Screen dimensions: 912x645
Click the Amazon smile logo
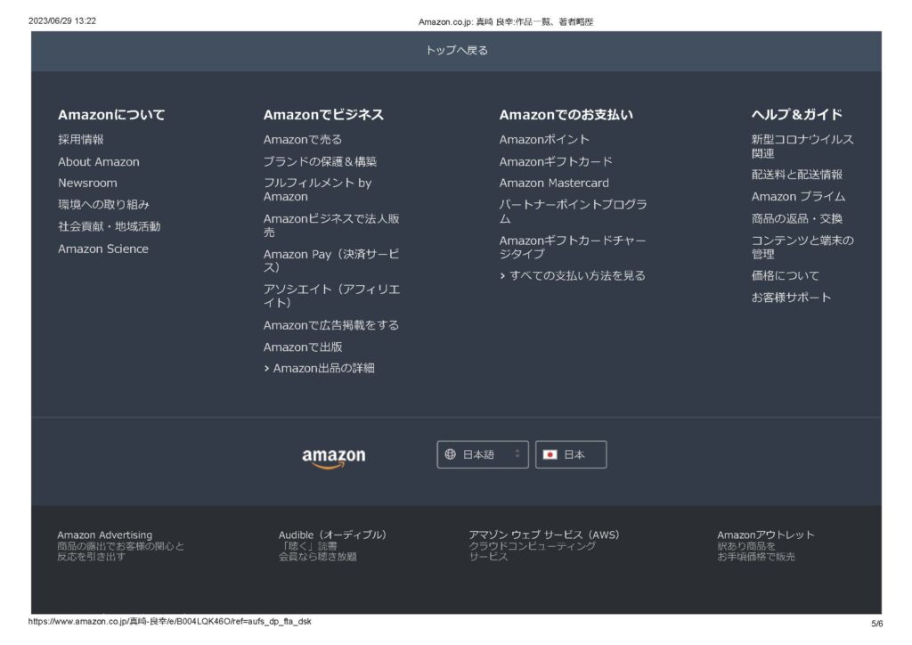click(x=333, y=457)
